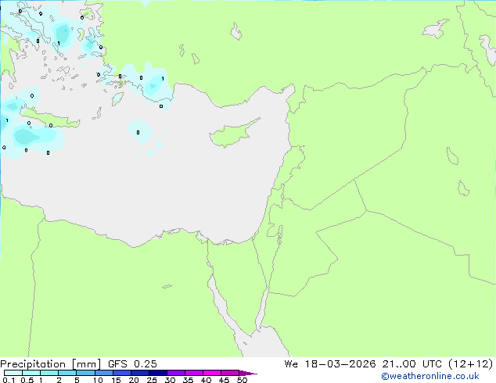Choose the 15–20 mm blue legend box
Image resolution: width=496 pixels, height=383 pixels.
[x=121, y=373]
